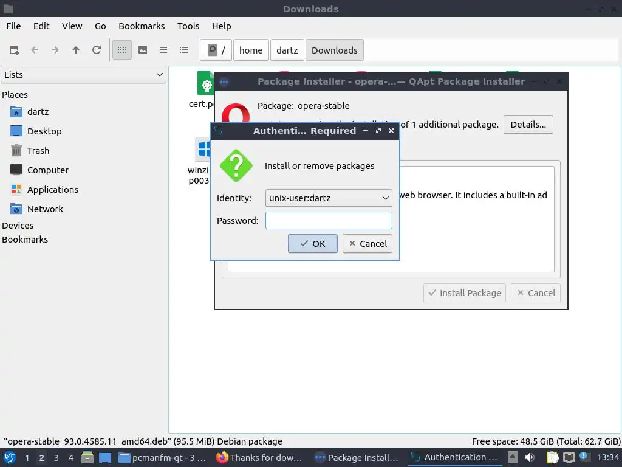The width and height of the screenshot is (622, 467).
Task: Open the removable media tray icon
Action: (513, 457)
